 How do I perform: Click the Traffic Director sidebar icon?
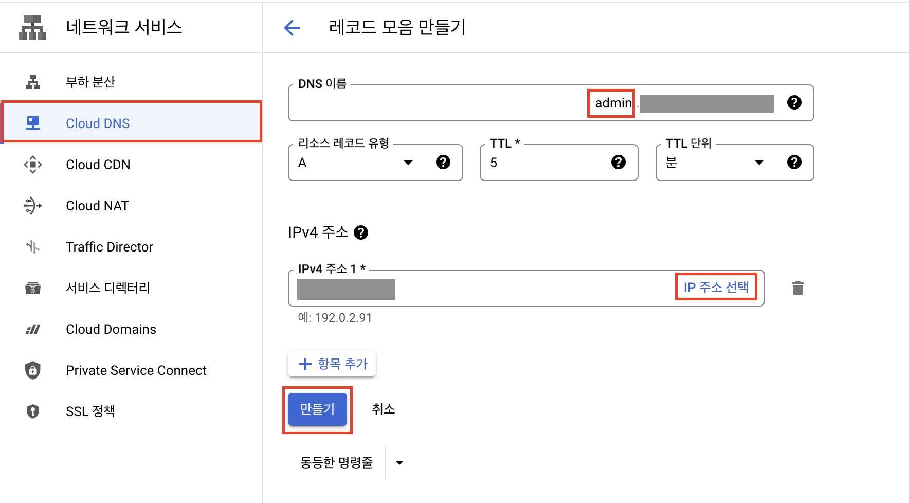click(x=33, y=247)
